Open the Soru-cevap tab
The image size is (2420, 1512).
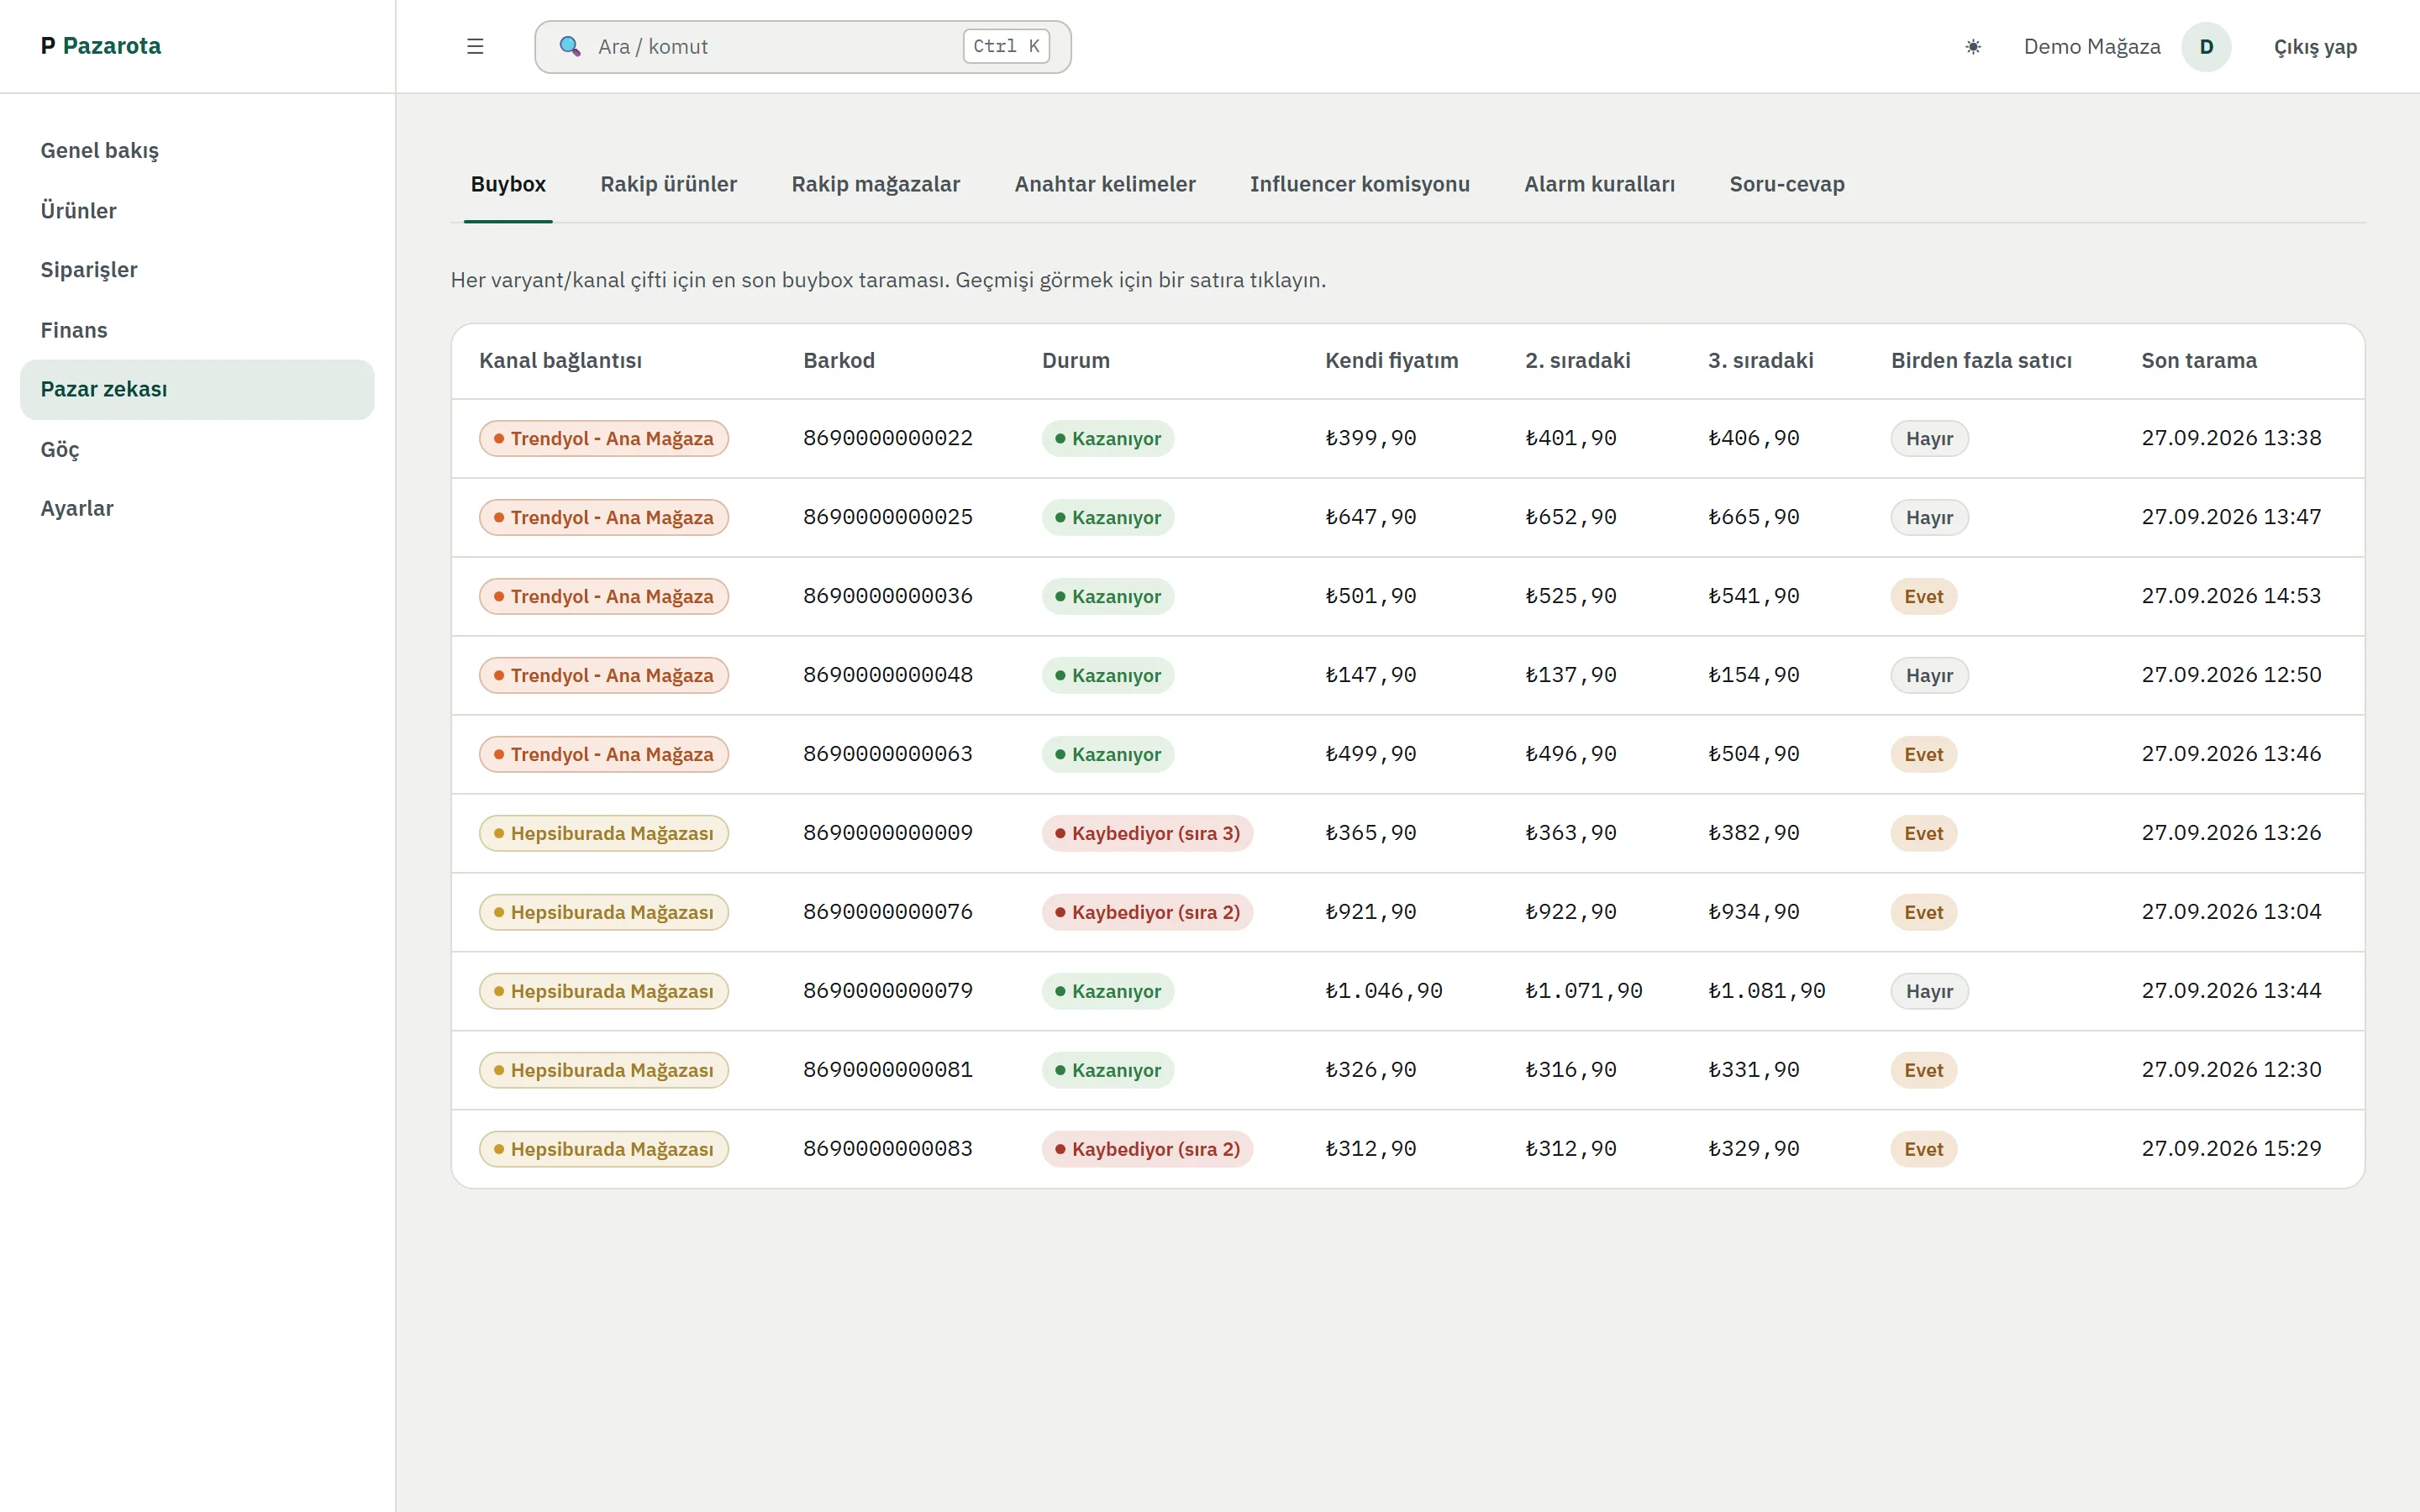coord(1786,184)
